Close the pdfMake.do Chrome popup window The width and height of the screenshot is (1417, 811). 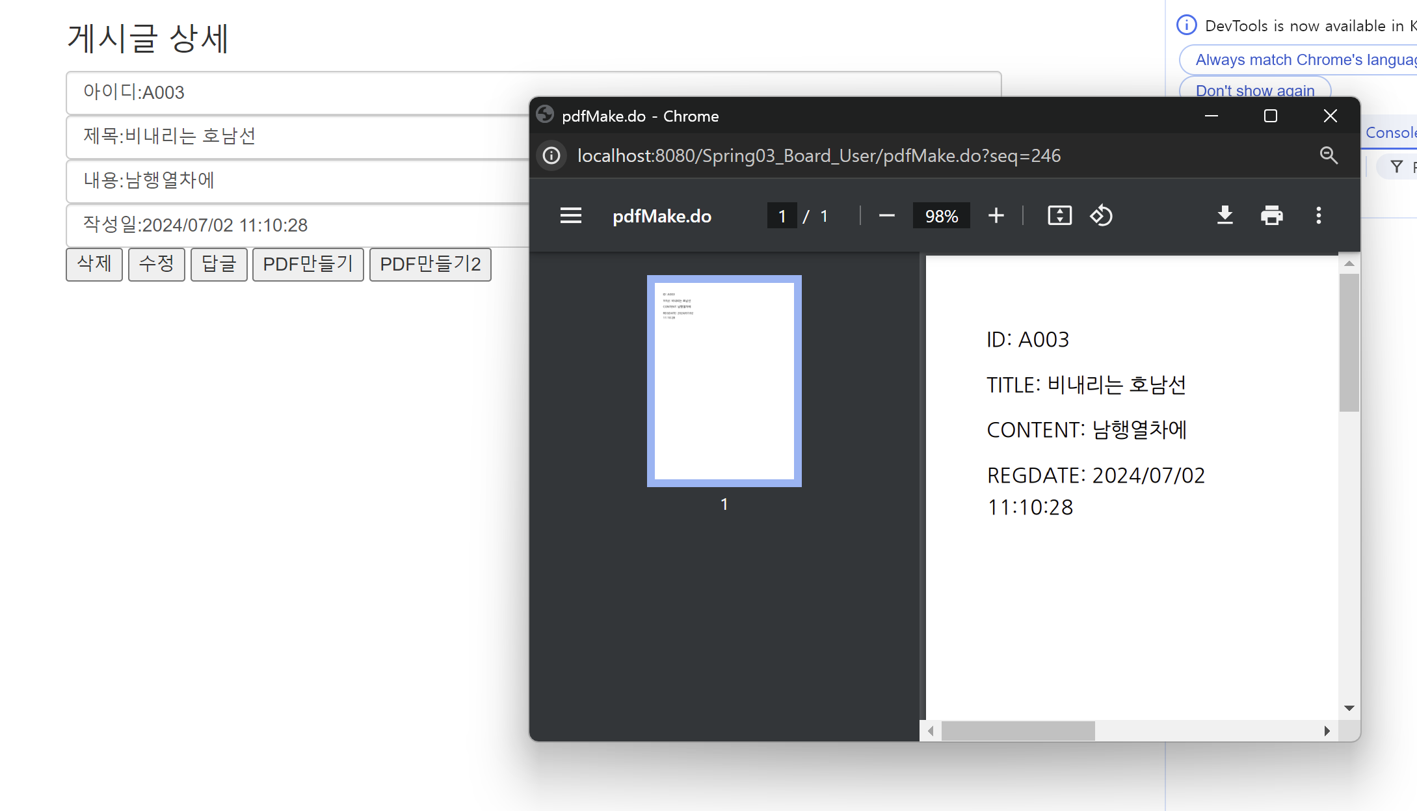coord(1331,116)
